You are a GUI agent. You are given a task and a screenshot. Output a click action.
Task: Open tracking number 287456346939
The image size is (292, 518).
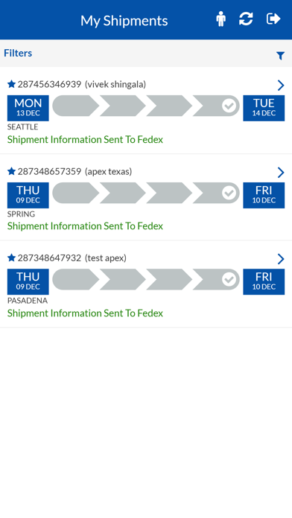[x=49, y=84]
